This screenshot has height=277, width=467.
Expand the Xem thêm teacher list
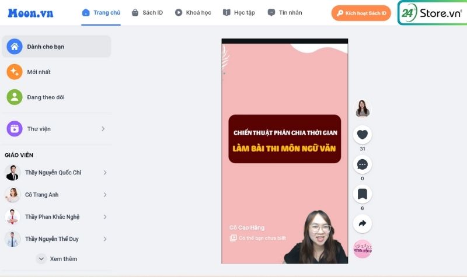click(57, 259)
